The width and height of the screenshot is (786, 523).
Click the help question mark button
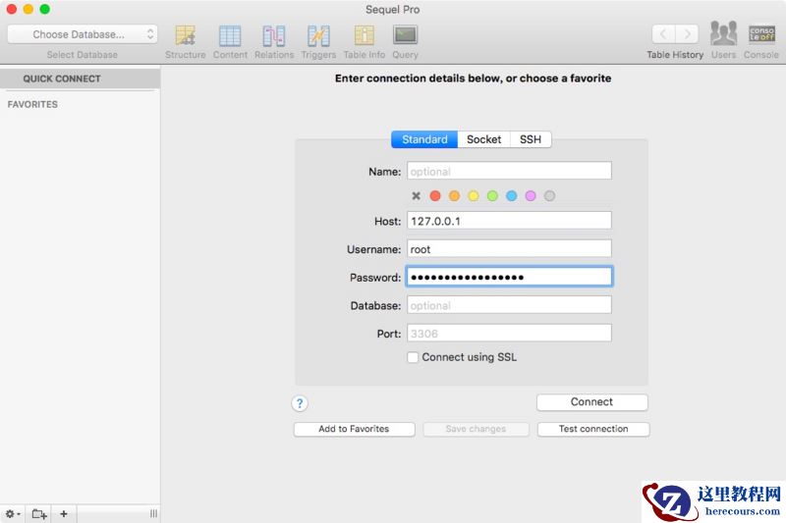pyautogui.click(x=300, y=403)
